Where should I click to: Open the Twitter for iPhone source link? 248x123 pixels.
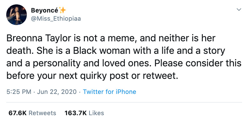point(109,92)
